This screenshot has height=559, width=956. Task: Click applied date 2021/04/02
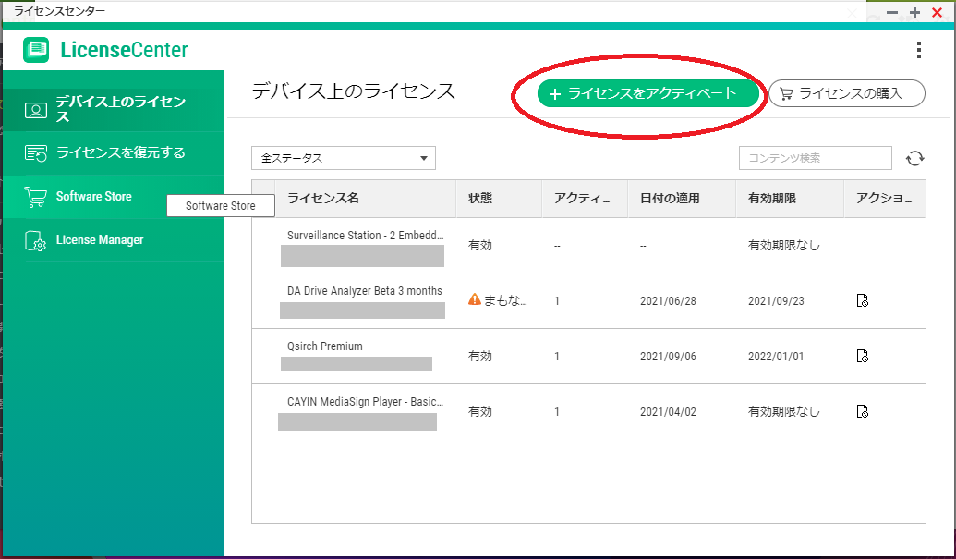coord(668,412)
